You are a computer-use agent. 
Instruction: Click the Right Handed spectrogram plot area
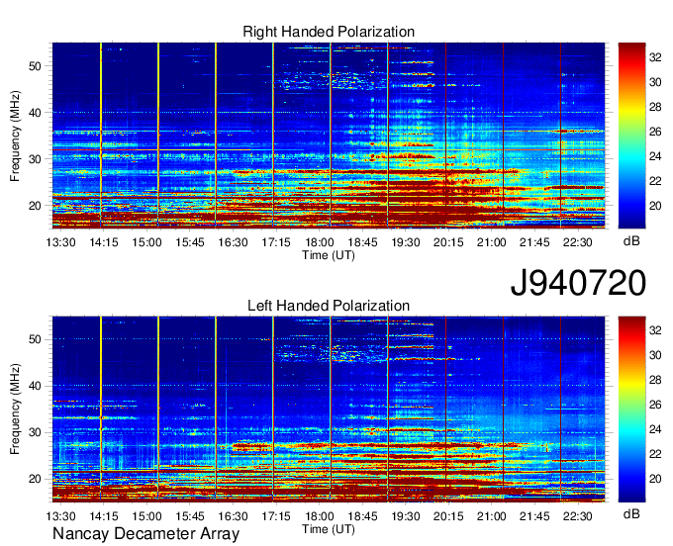329,136
